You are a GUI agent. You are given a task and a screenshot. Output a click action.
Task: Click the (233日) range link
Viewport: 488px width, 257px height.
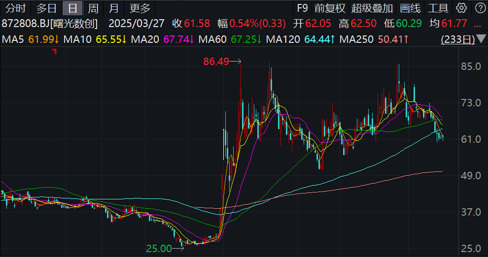458,39
